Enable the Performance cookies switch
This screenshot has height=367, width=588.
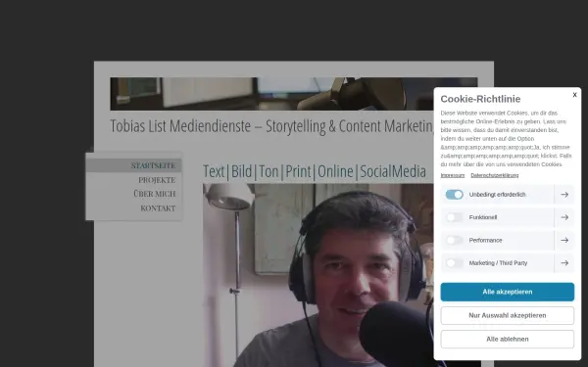(454, 240)
